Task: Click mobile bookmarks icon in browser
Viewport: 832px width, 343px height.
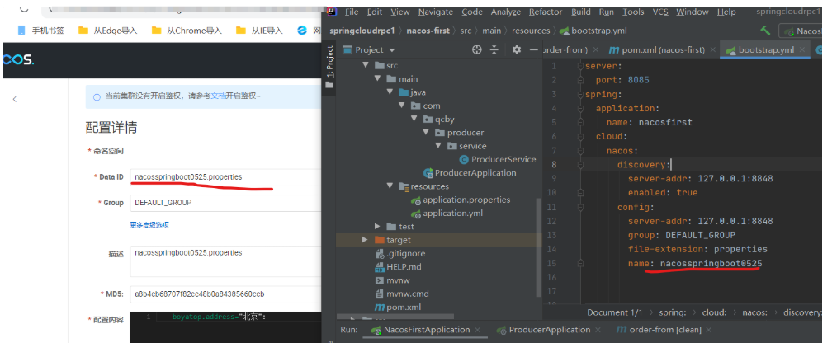Action: point(21,31)
